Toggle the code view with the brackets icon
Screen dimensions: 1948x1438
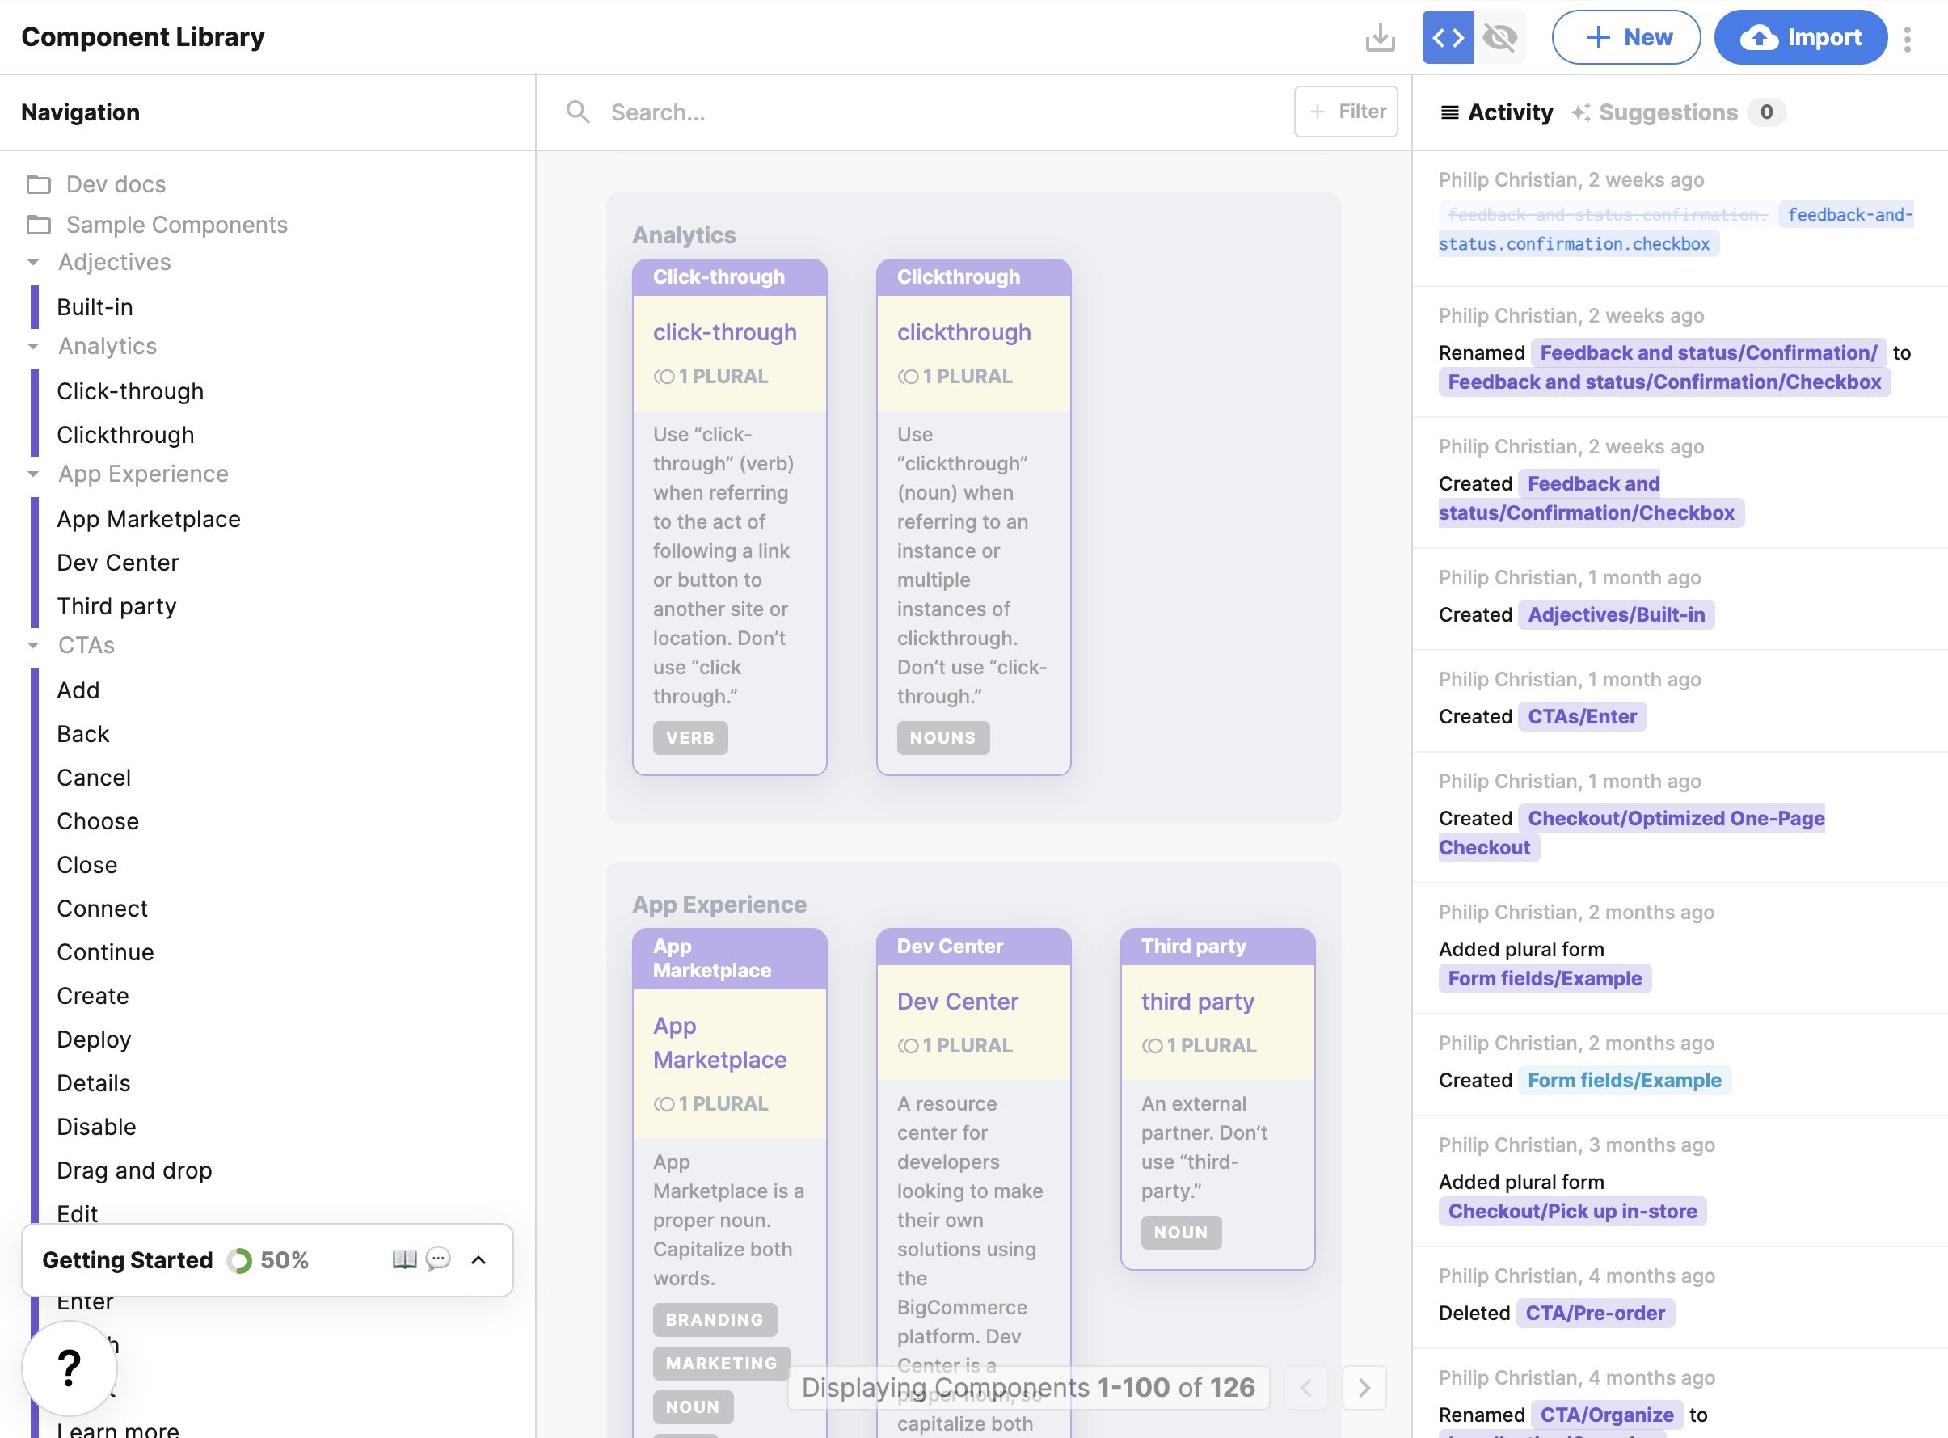point(1448,36)
